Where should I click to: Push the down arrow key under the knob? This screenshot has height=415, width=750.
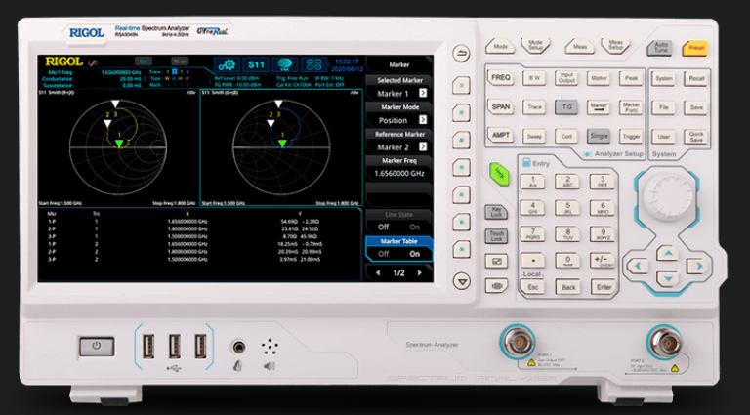pos(668,277)
